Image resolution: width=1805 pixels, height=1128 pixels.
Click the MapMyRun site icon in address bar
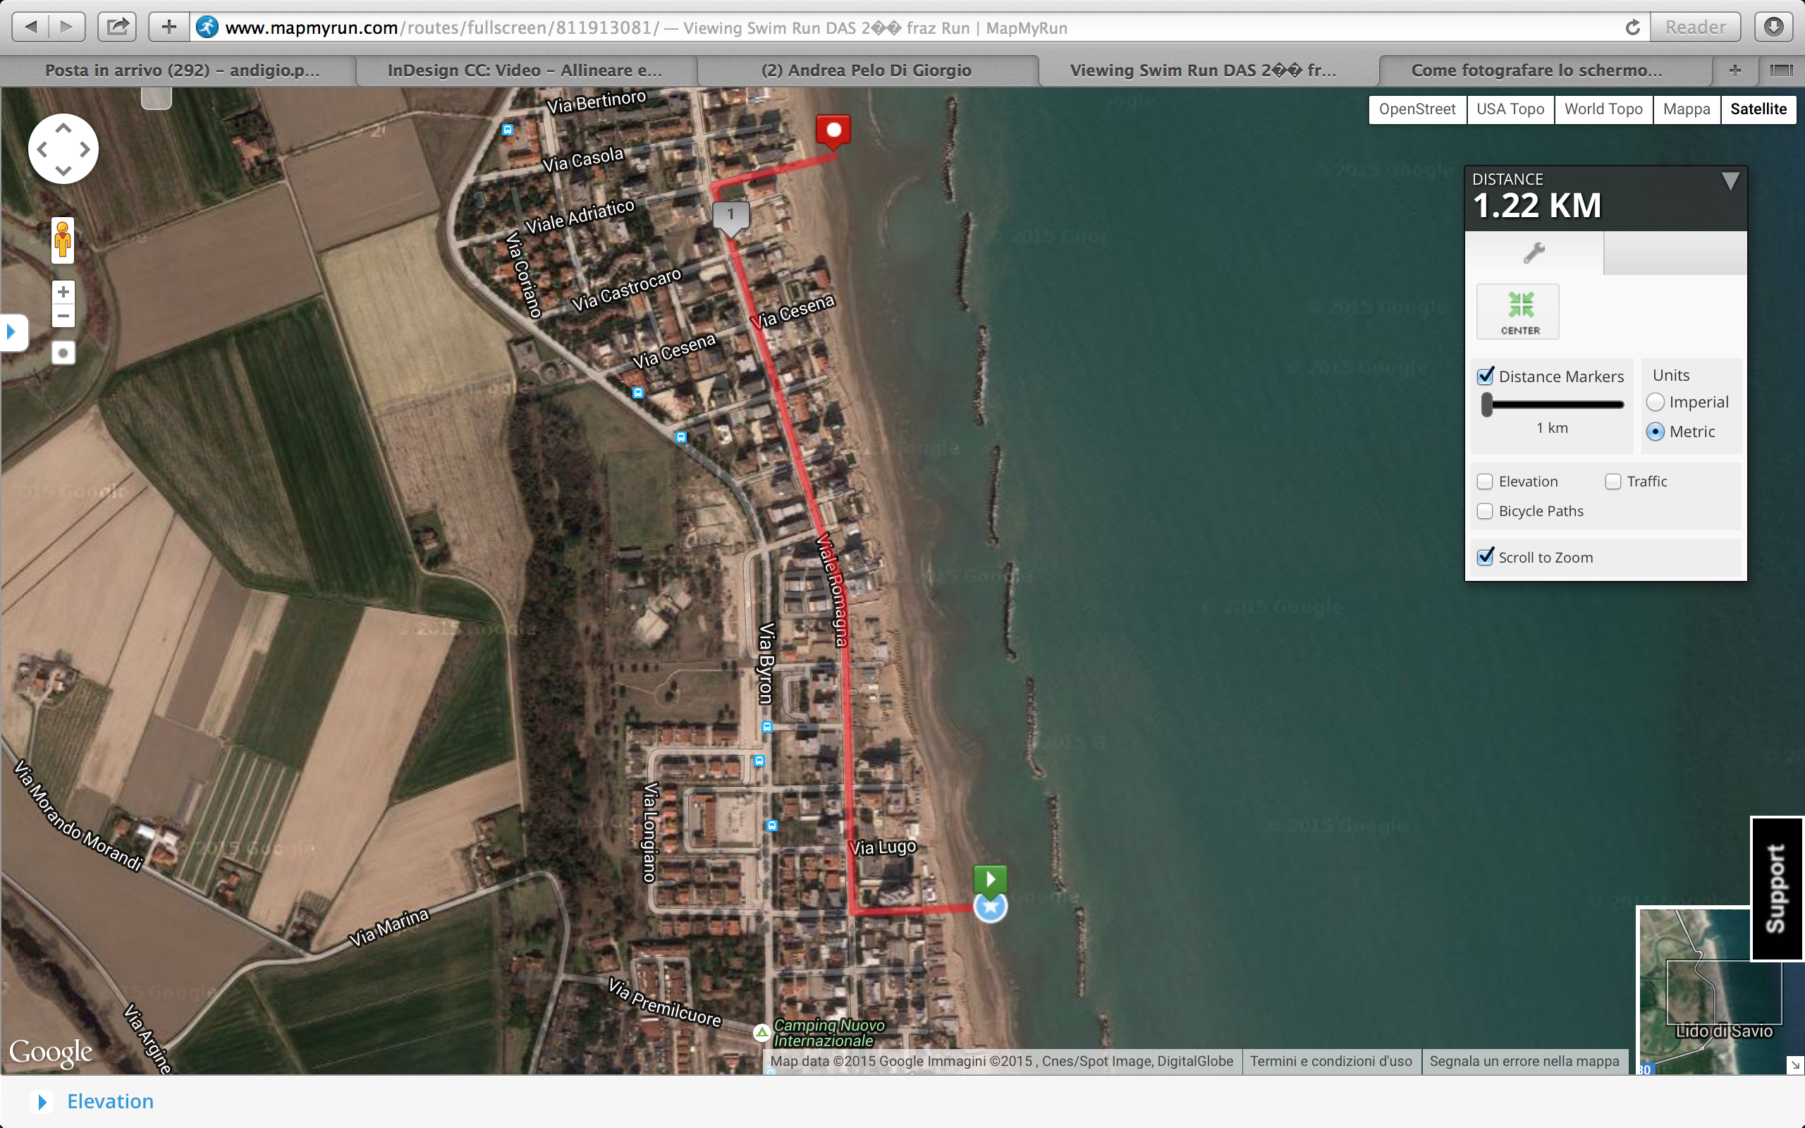pyautogui.click(x=207, y=27)
